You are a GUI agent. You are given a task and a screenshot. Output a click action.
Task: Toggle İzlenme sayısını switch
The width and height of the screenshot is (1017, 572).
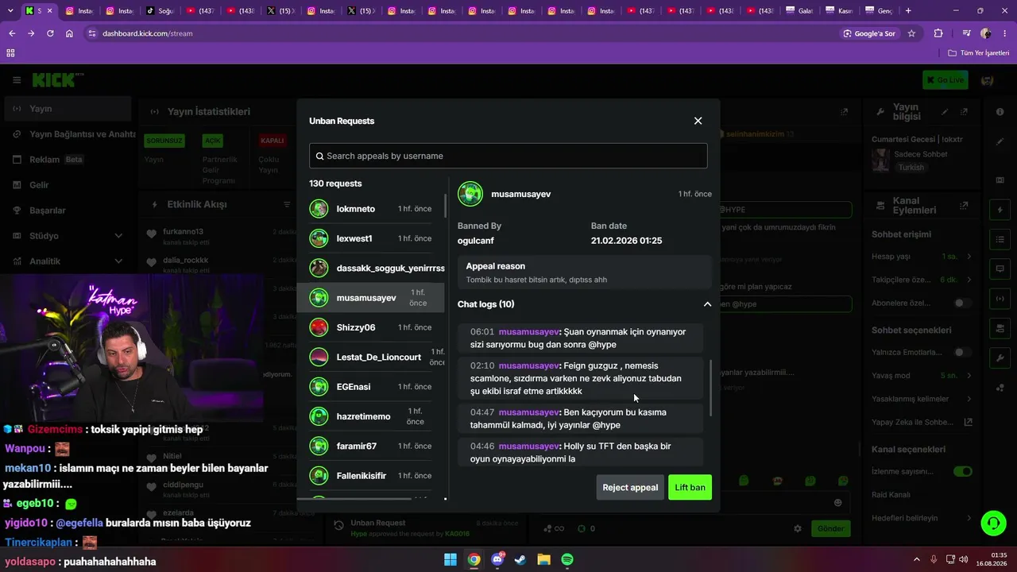[x=962, y=471]
